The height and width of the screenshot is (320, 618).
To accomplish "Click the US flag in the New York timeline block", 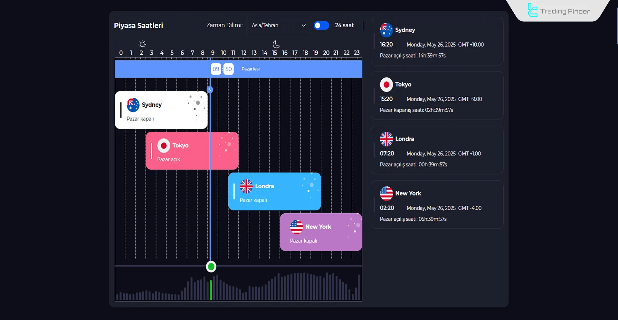I will [x=296, y=227].
